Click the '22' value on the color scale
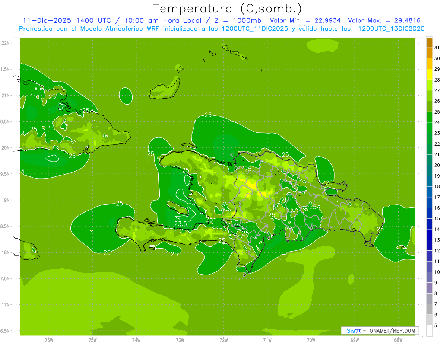The width and height of the screenshot is (447, 345). coord(437,144)
